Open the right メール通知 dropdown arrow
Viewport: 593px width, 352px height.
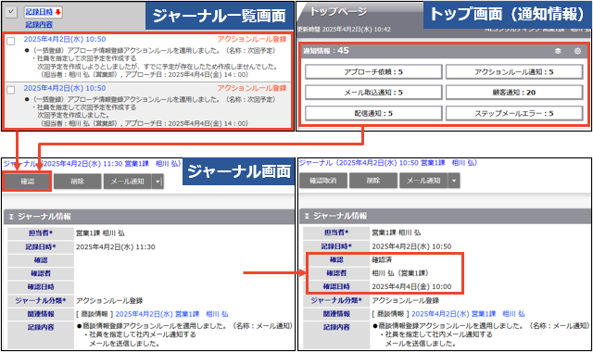[454, 181]
